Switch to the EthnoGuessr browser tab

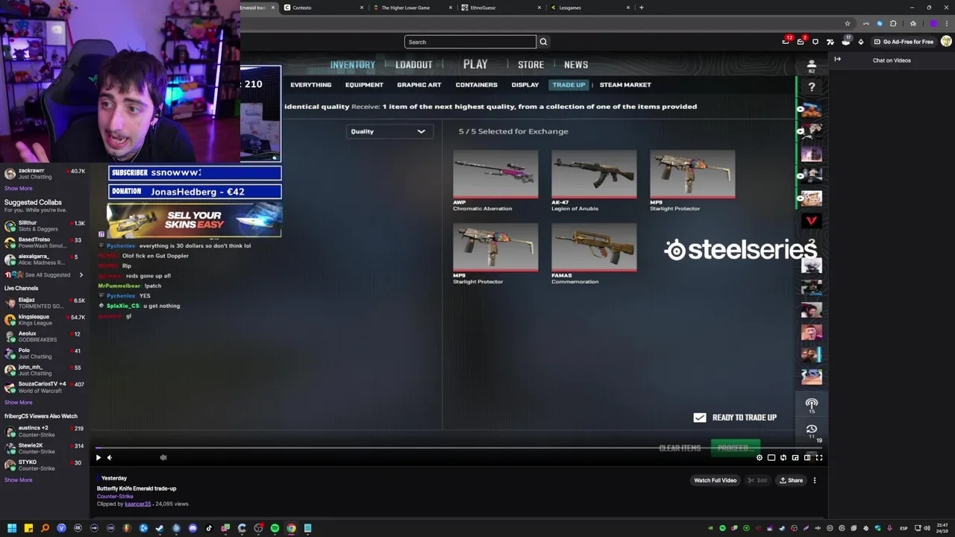pyautogui.click(x=500, y=7)
